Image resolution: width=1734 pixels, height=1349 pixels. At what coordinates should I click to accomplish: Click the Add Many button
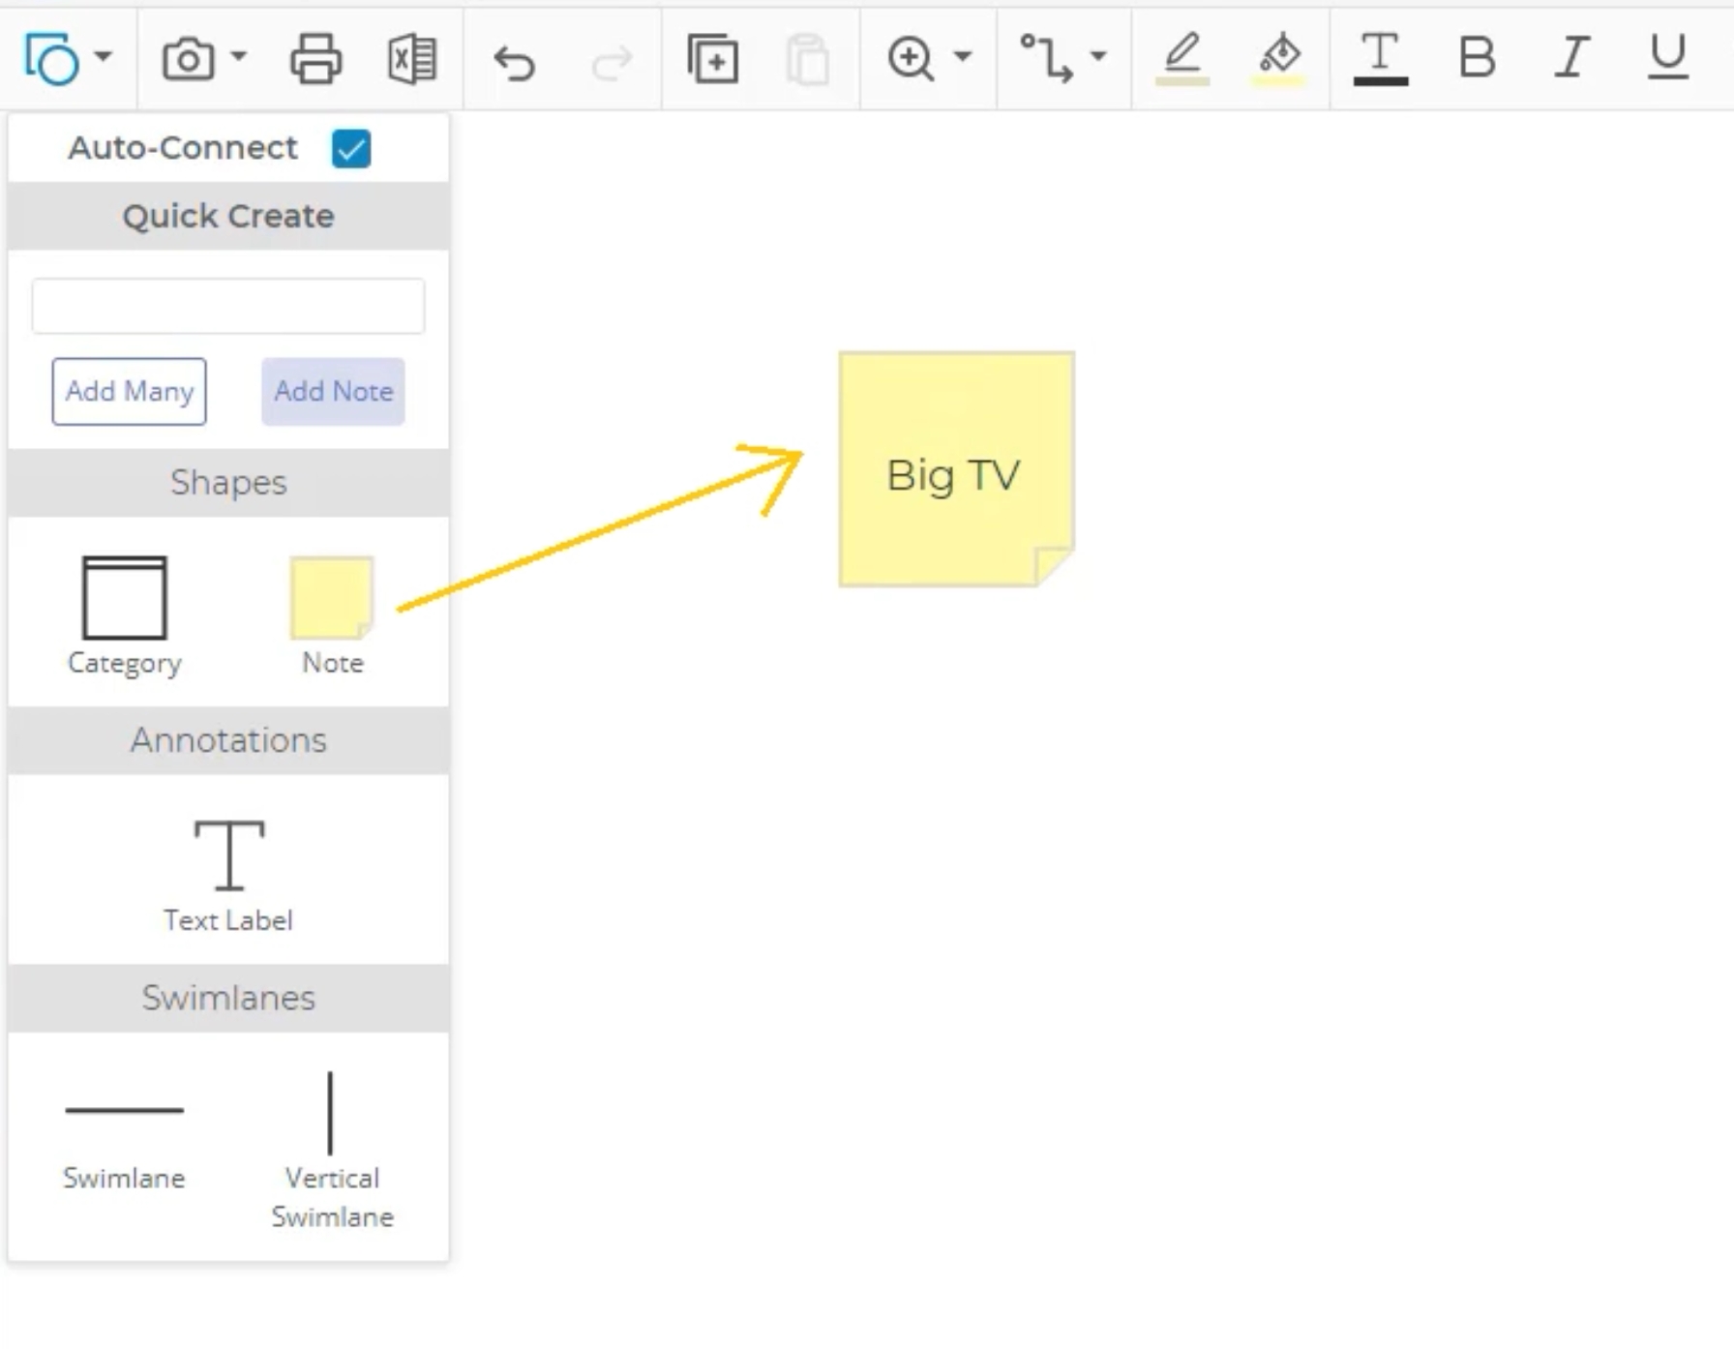pos(130,392)
